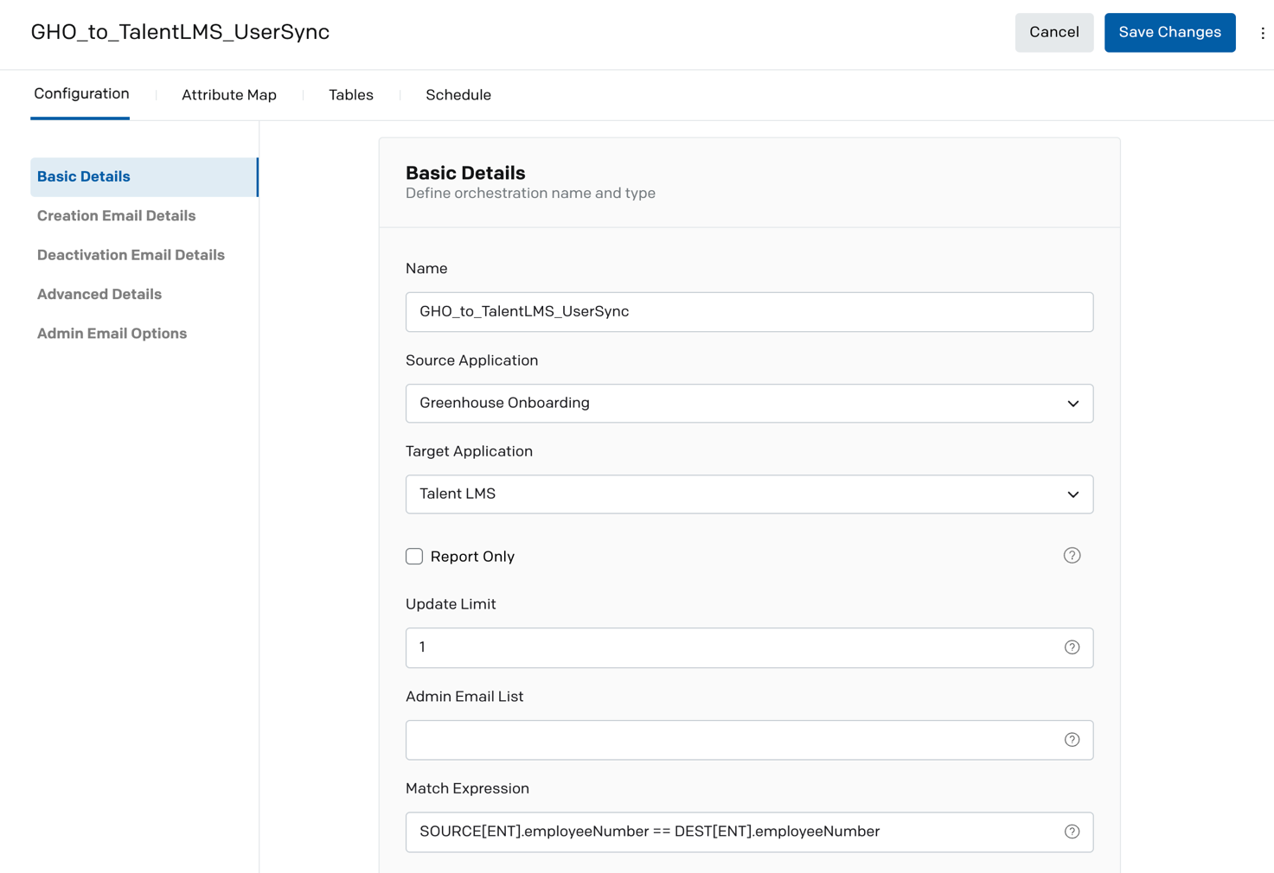Screen dimensions: 1274x873
Task: Show help for Update Limit field
Action: (x=1072, y=647)
